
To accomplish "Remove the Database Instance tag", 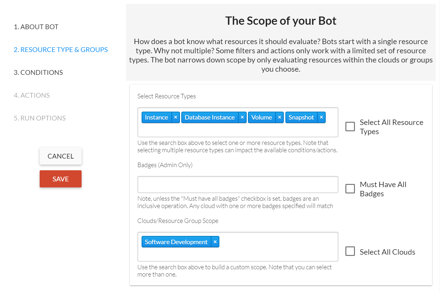I will click(x=242, y=117).
